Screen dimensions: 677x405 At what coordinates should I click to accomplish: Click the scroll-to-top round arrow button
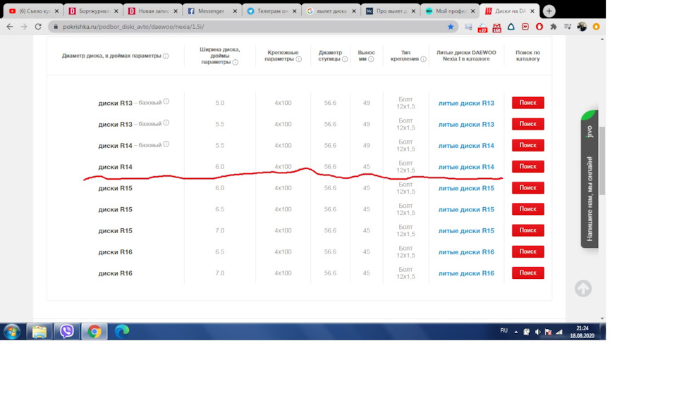point(583,288)
